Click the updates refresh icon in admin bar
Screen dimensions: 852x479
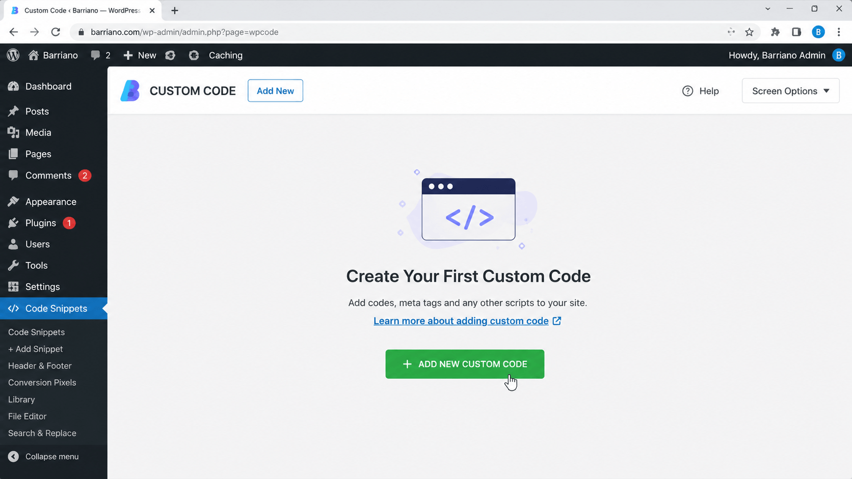170,55
